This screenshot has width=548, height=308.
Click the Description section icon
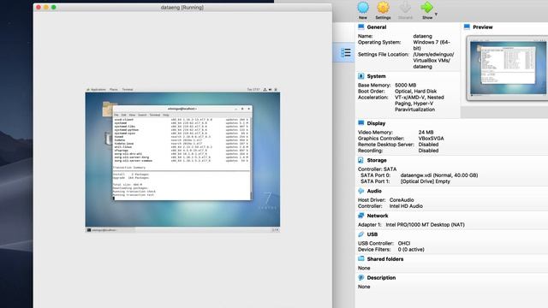coord(361,277)
